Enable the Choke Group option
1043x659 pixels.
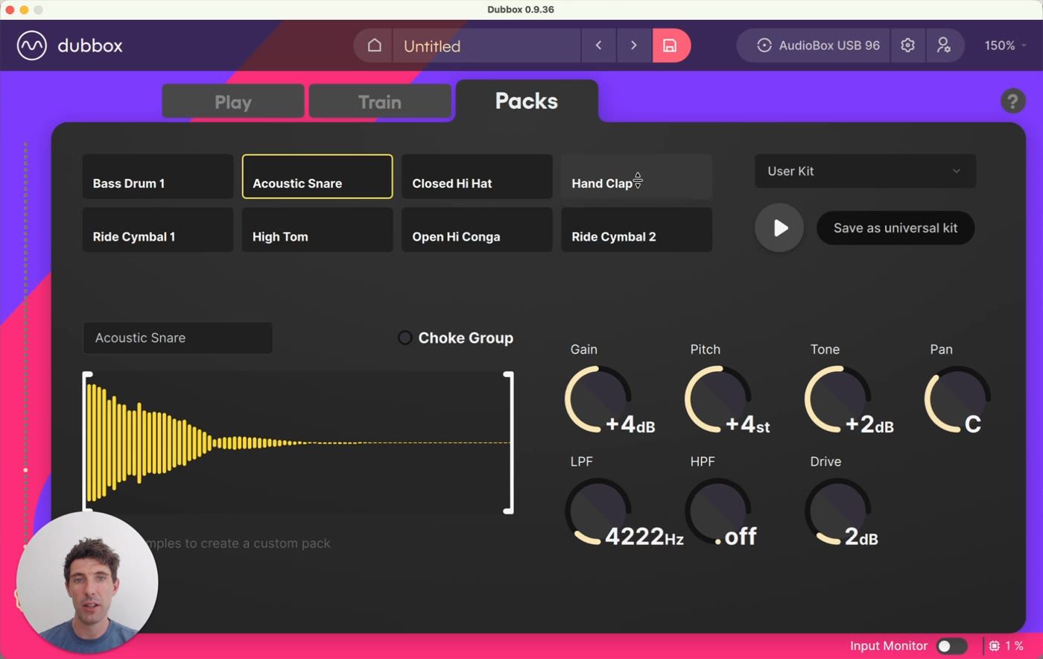405,338
